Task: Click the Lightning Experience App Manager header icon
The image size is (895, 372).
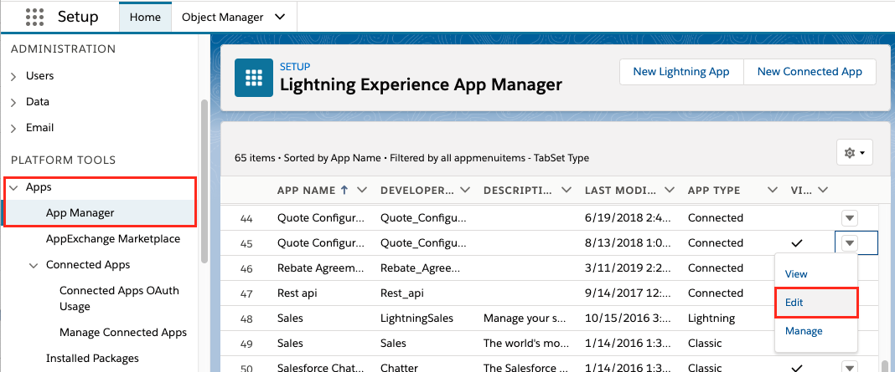Action: pyautogui.click(x=253, y=77)
